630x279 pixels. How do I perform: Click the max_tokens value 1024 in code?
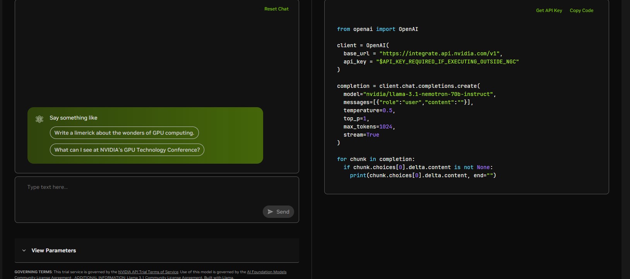[385, 127]
